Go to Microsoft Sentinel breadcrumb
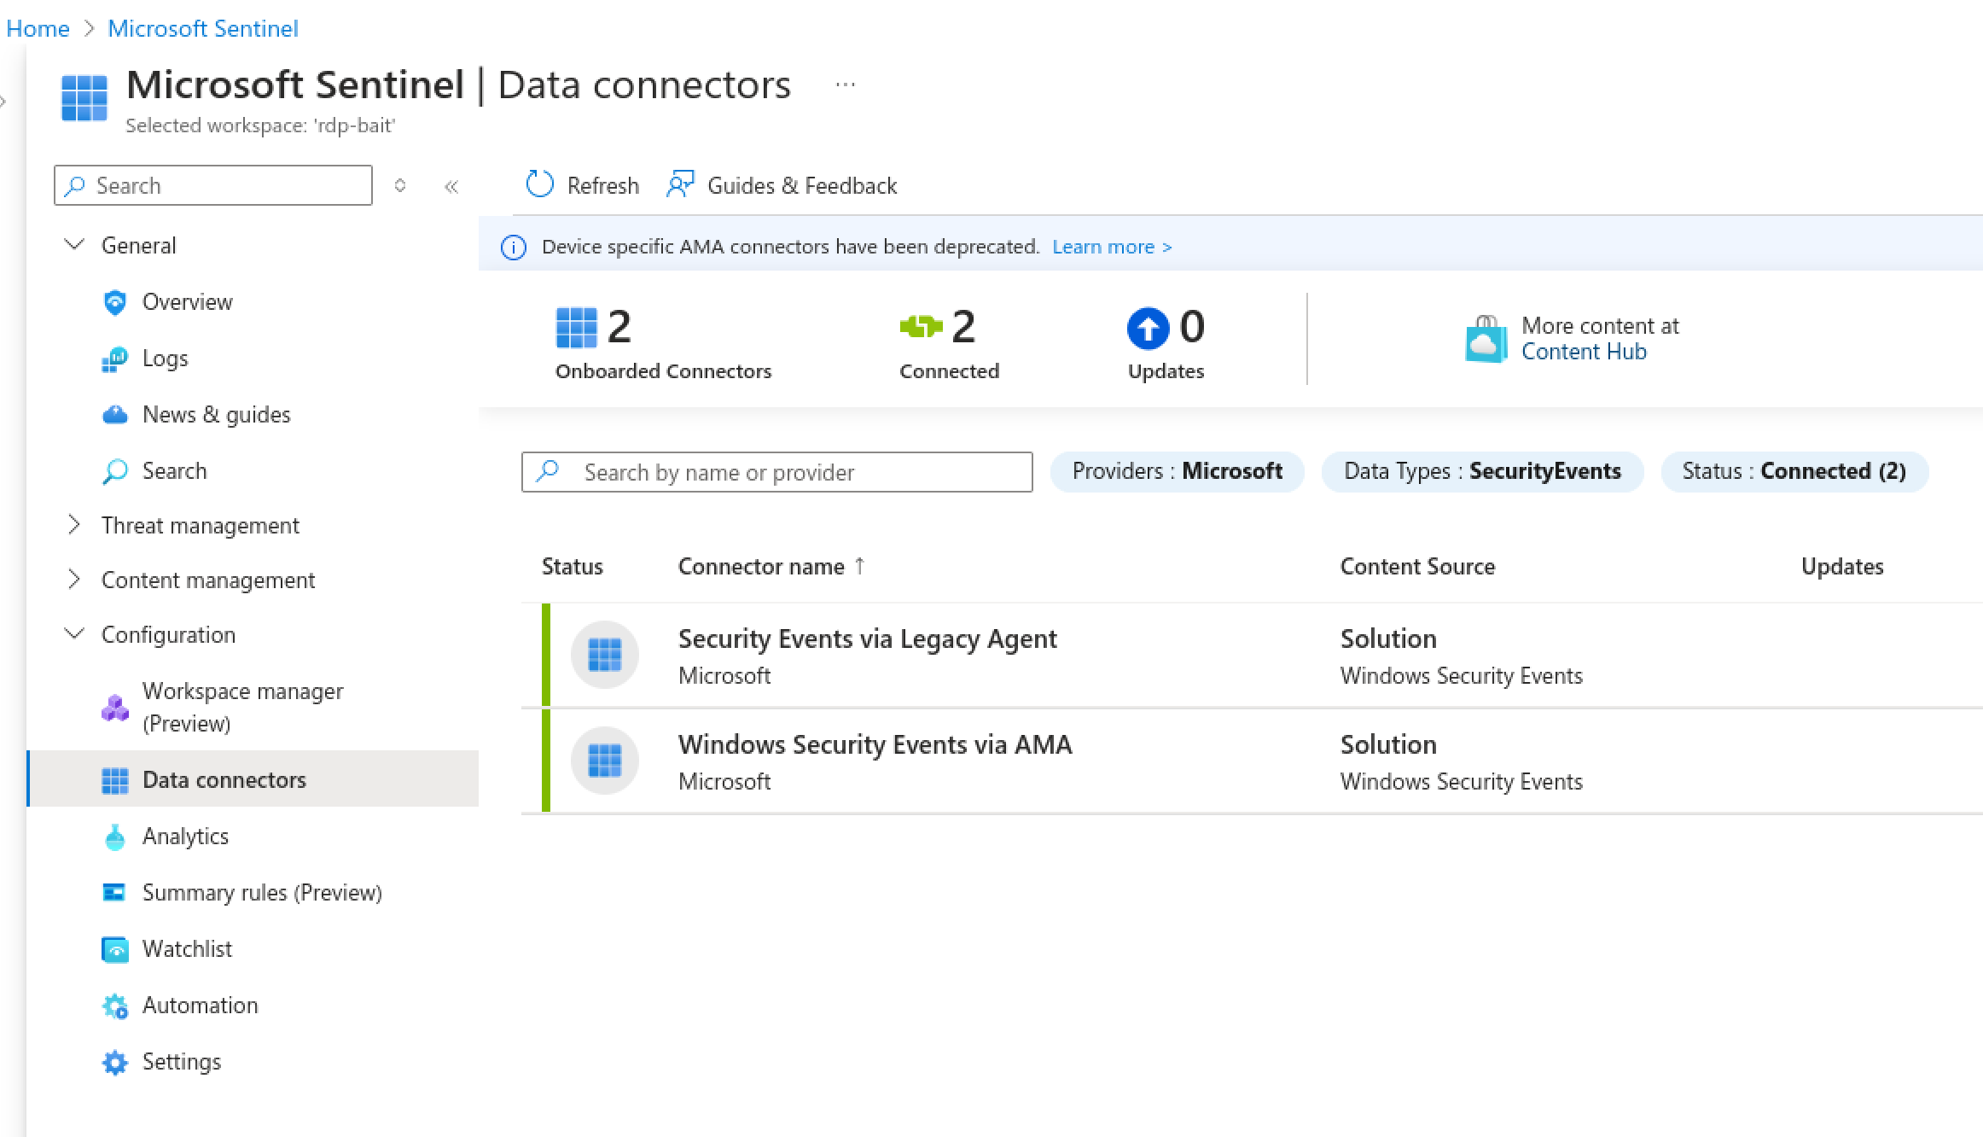The width and height of the screenshot is (1983, 1137). 203,28
